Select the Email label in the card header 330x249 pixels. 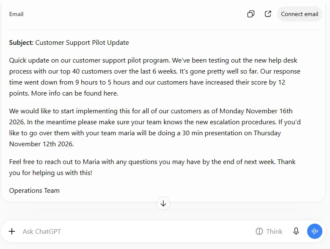(16, 14)
